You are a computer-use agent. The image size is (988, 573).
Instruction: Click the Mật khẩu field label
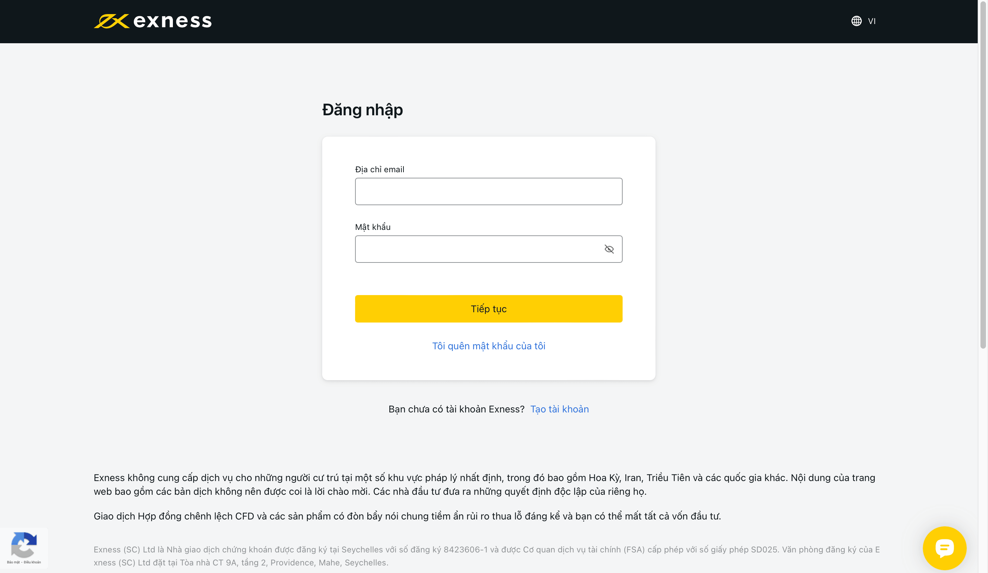pos(373,227)
